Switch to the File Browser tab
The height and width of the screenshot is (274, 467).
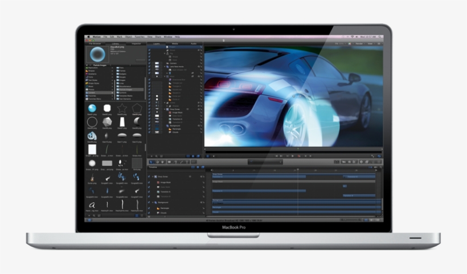pyautogui.click(x=95, y=43)
